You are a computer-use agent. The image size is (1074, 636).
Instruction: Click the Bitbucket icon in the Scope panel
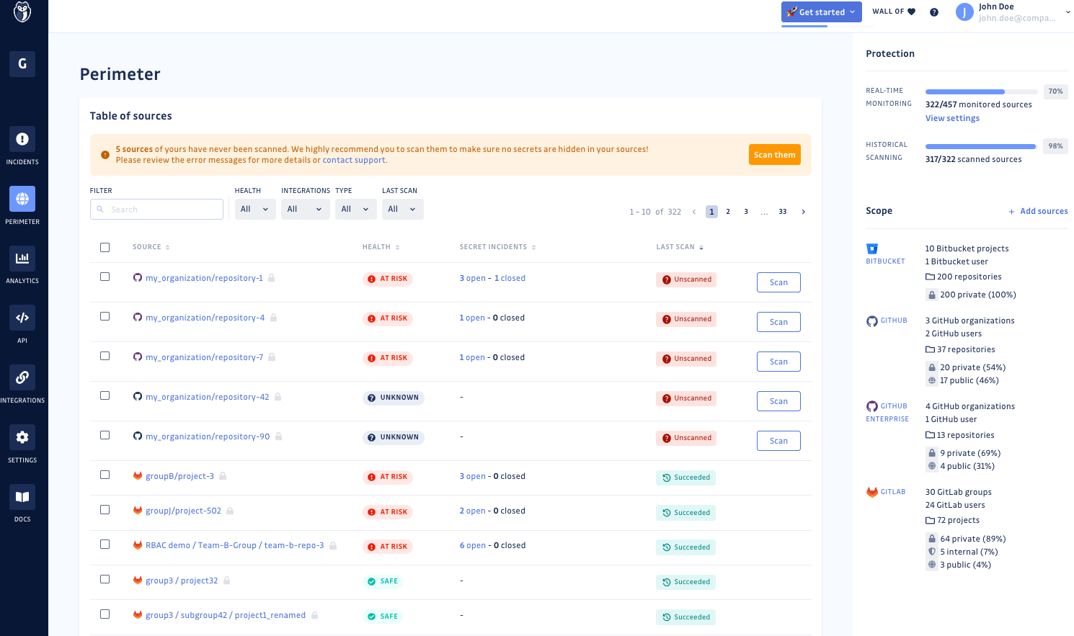click(x=872, y=248)
